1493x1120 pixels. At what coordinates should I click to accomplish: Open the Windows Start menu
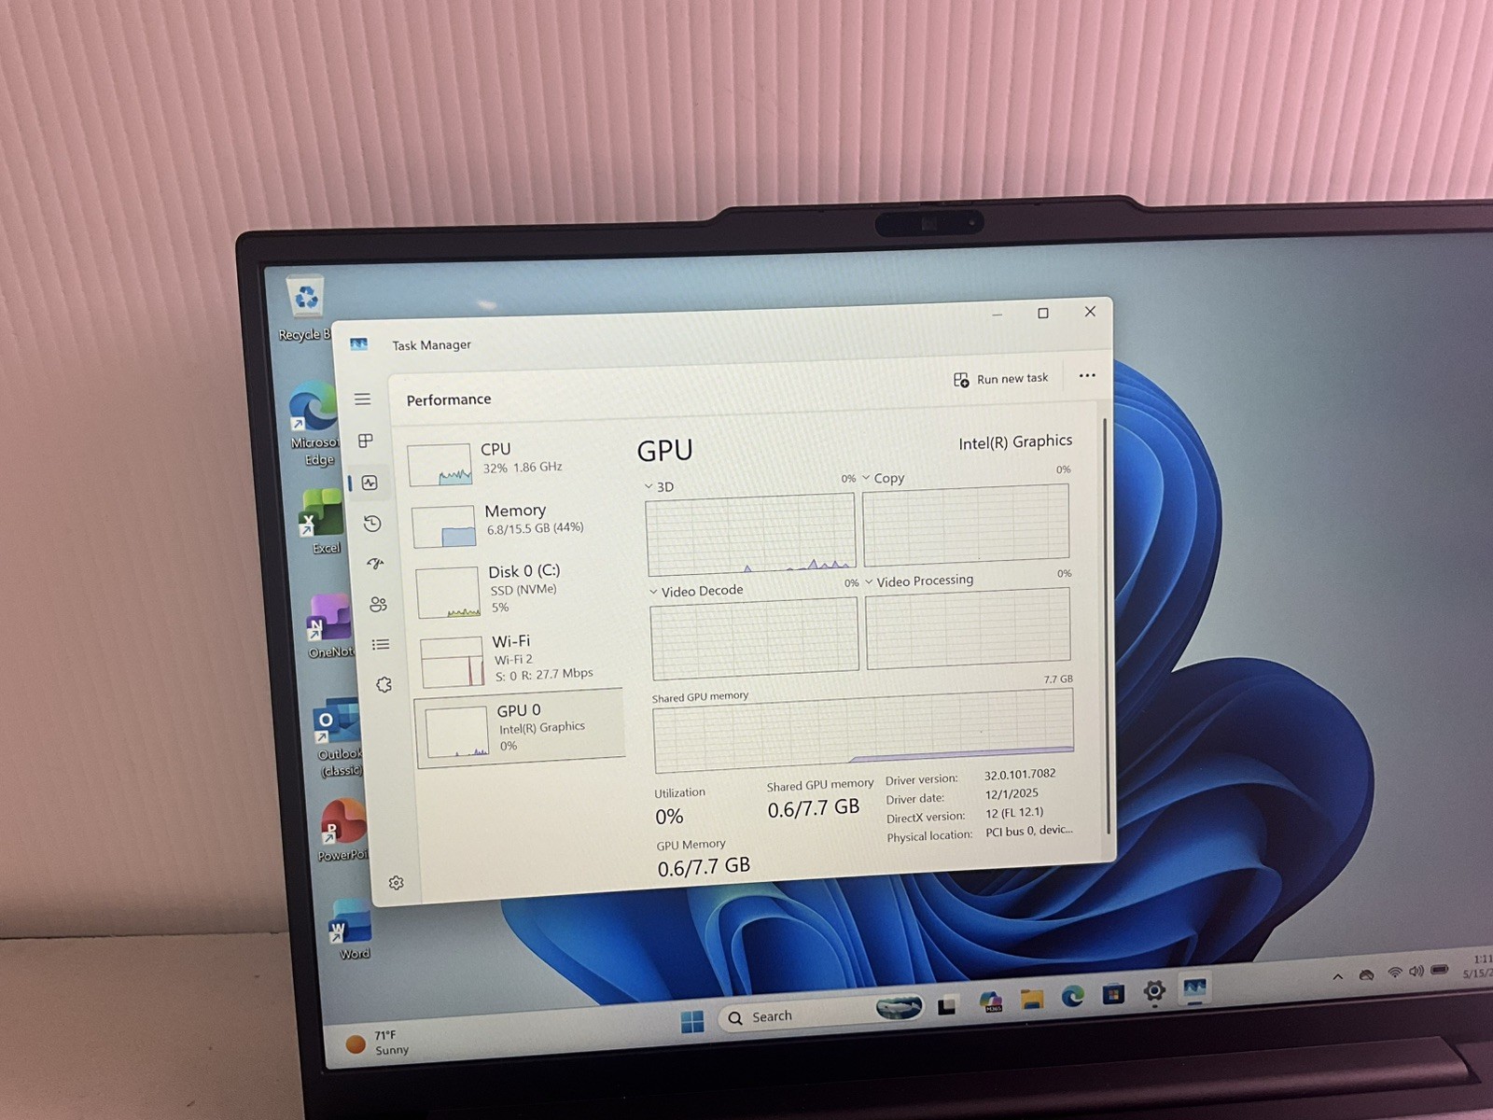pos(692,1023)
